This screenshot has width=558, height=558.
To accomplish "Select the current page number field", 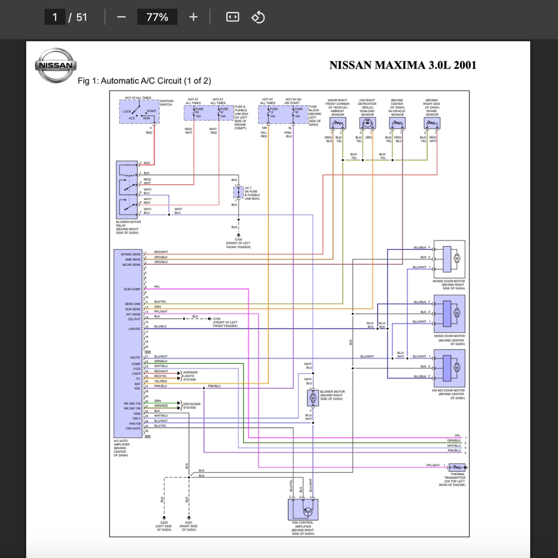I will tap(55, 17).
